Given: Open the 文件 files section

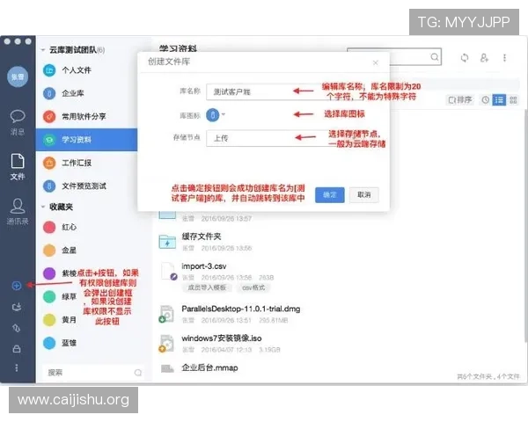Looking at the screenshot, I should pyautogui.click(x=18, y=167).
